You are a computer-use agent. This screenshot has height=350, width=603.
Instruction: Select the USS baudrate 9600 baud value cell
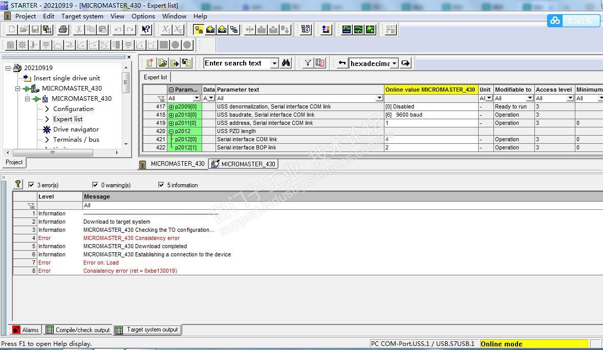[x=431, y=115]
